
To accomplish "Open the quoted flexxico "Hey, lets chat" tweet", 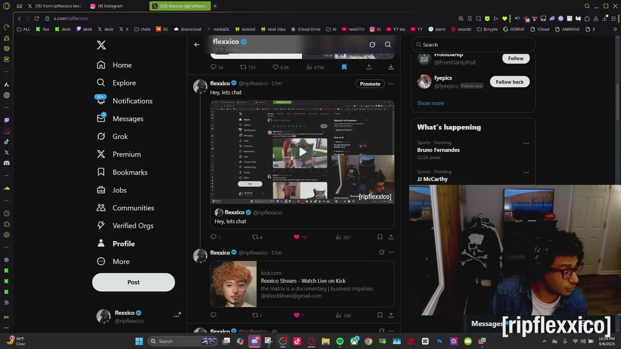I will [x=302, y=217].
